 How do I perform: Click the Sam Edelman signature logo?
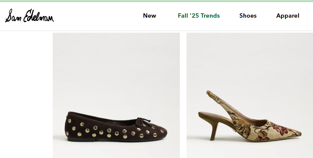point(29,16)
